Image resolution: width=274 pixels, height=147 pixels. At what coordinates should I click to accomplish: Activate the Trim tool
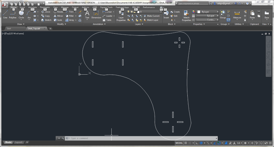pyautogui.click(x=70, y=12)
